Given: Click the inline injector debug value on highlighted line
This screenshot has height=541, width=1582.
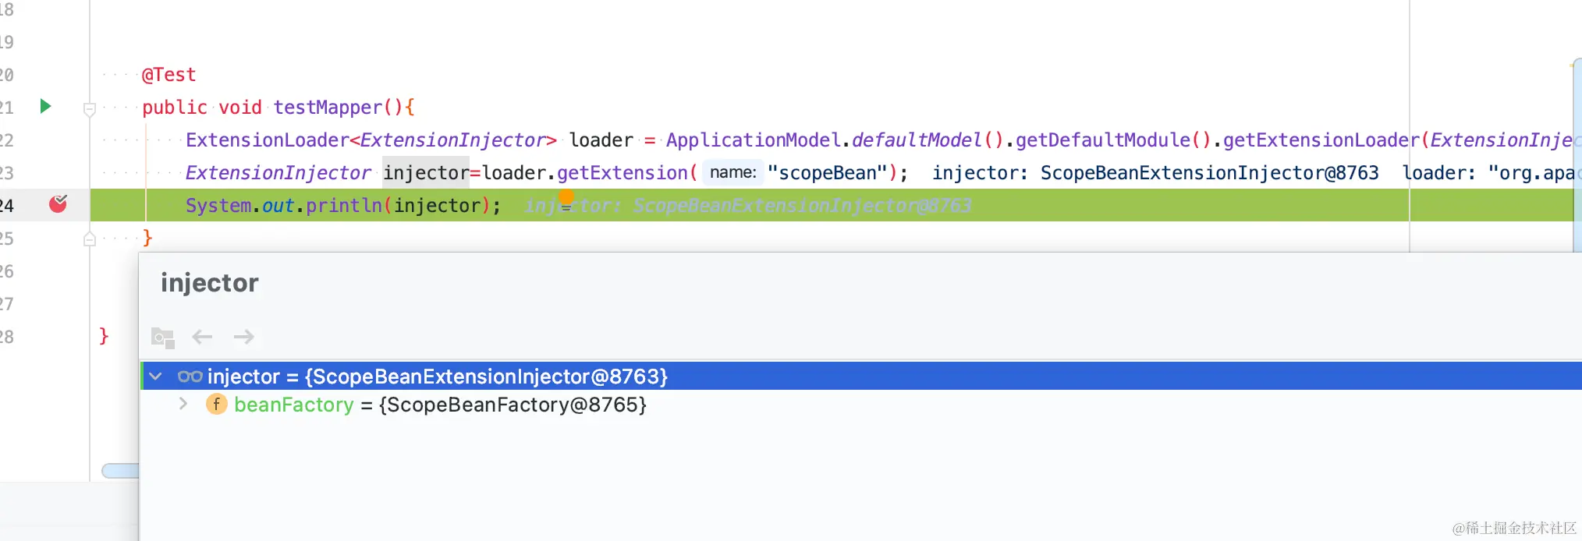Looking at the screenshot, I should 747,205.
